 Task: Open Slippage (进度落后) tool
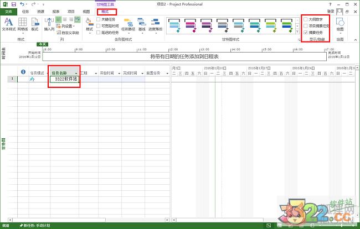156,25
